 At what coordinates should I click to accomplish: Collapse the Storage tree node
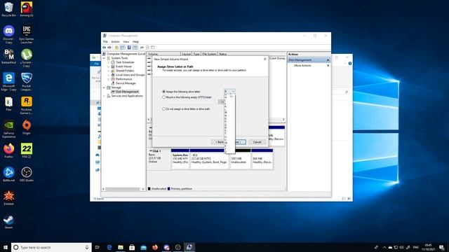pyautogui.click(x=105, y=87)
